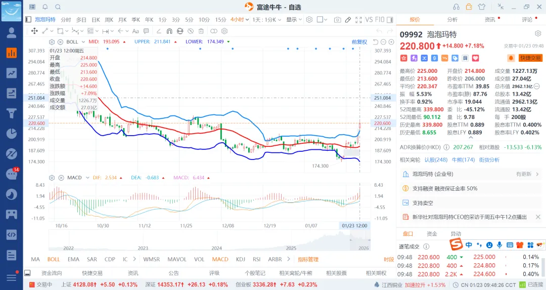Image resolution: width=546 pixels, height=290 pixels.
Task: Open the 前复权 price adjustment selector
Action: (359, 42)
